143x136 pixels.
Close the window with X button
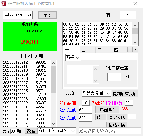[x=135, y=4]
